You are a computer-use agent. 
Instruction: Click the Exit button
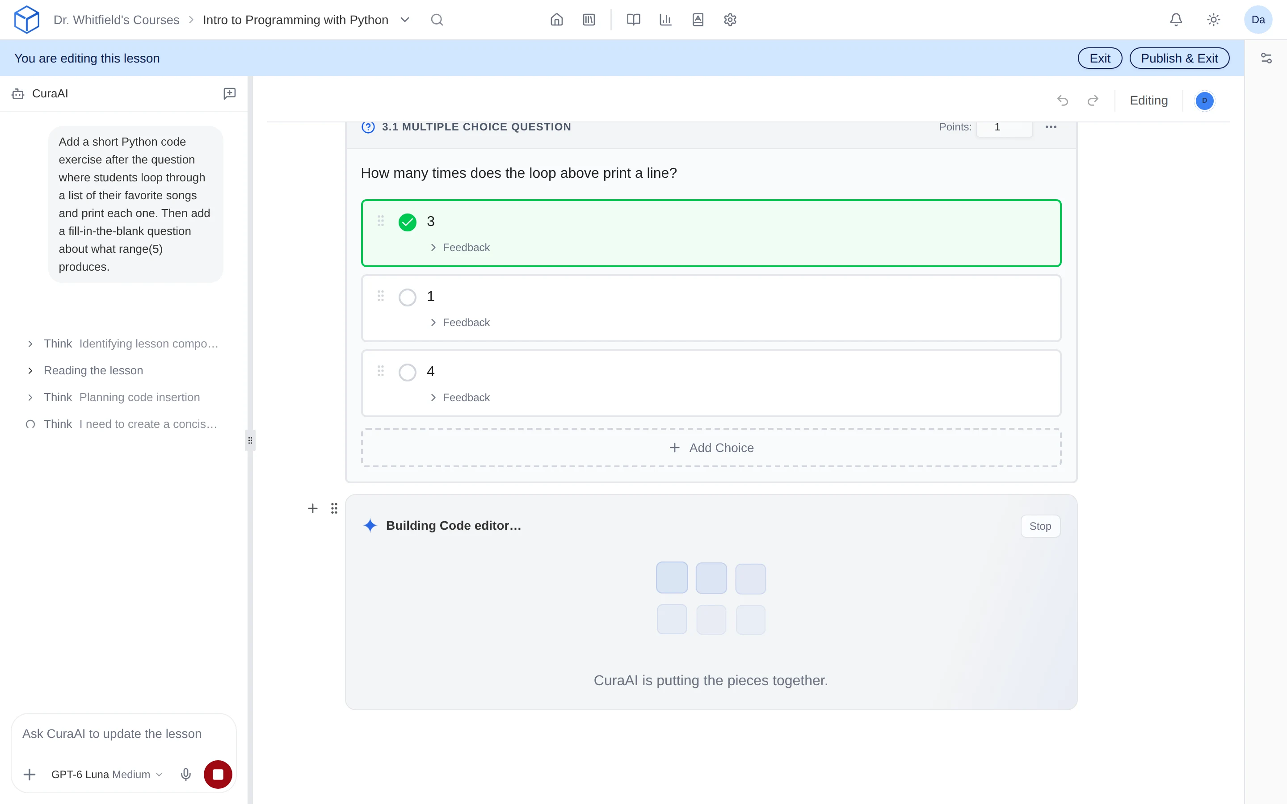click(x=1100, y=58)
